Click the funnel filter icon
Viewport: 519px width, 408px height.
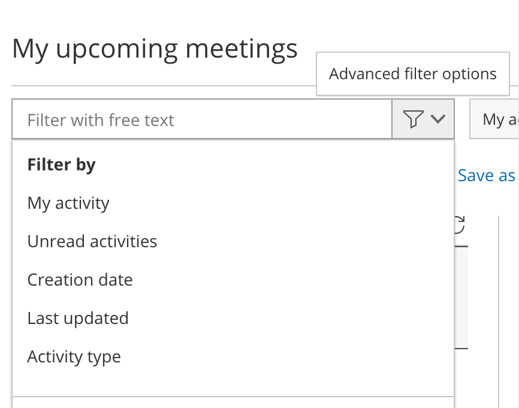click(414, 119)
